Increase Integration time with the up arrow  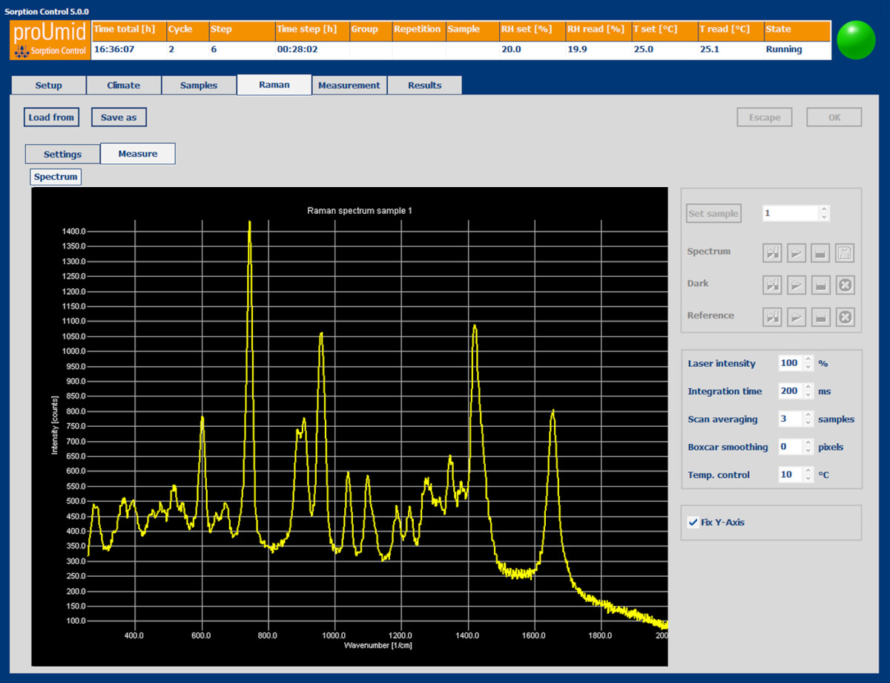pyautogui.click(x=808, y=388)
